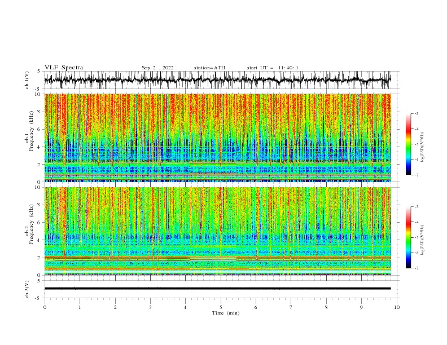Click the time axis tick label "3"
447x345 pixels.
point(150,307)
